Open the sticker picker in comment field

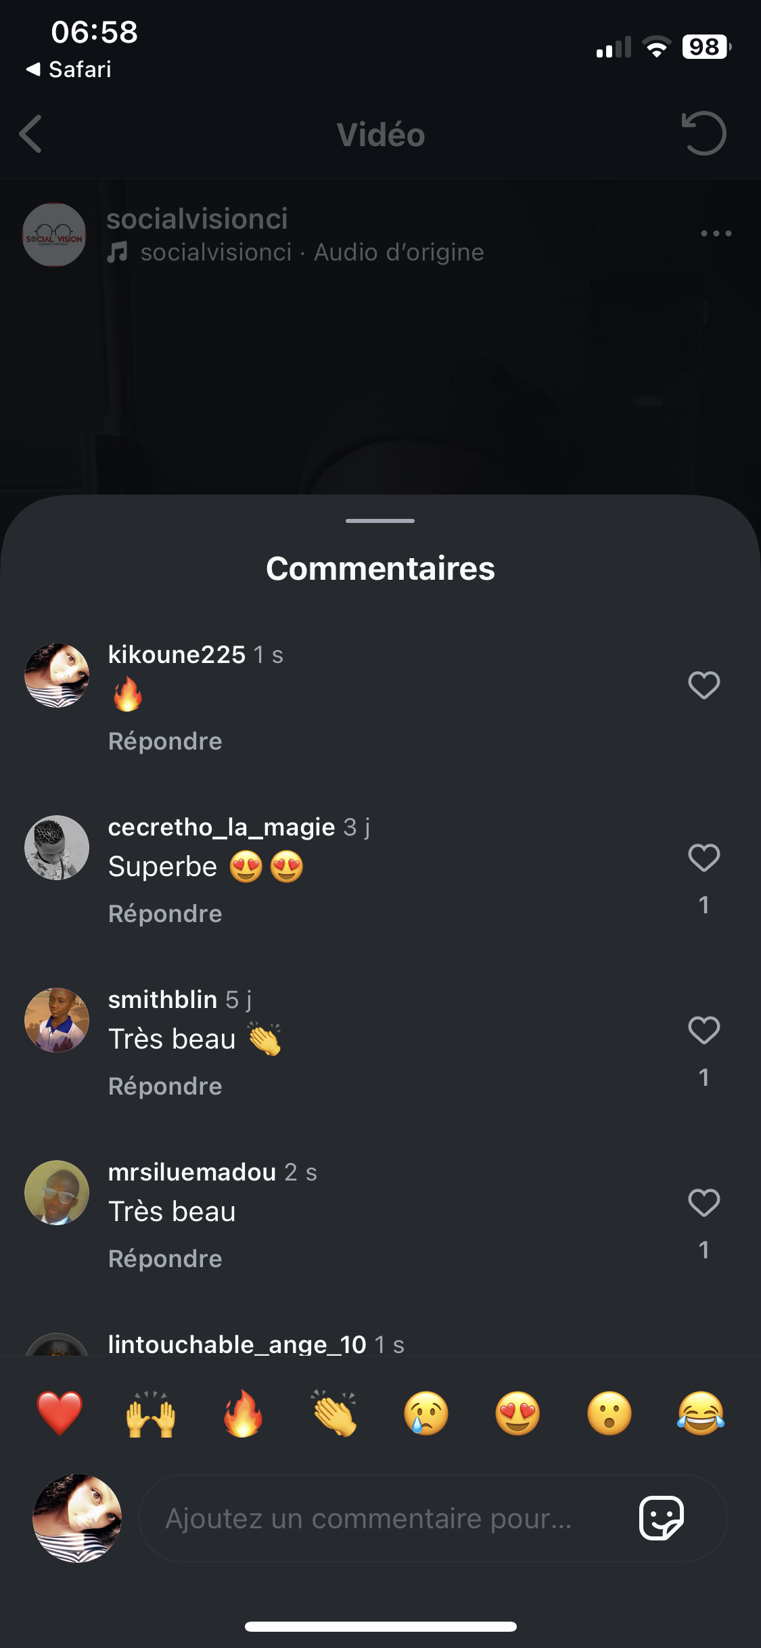[x=662, y=1517]
